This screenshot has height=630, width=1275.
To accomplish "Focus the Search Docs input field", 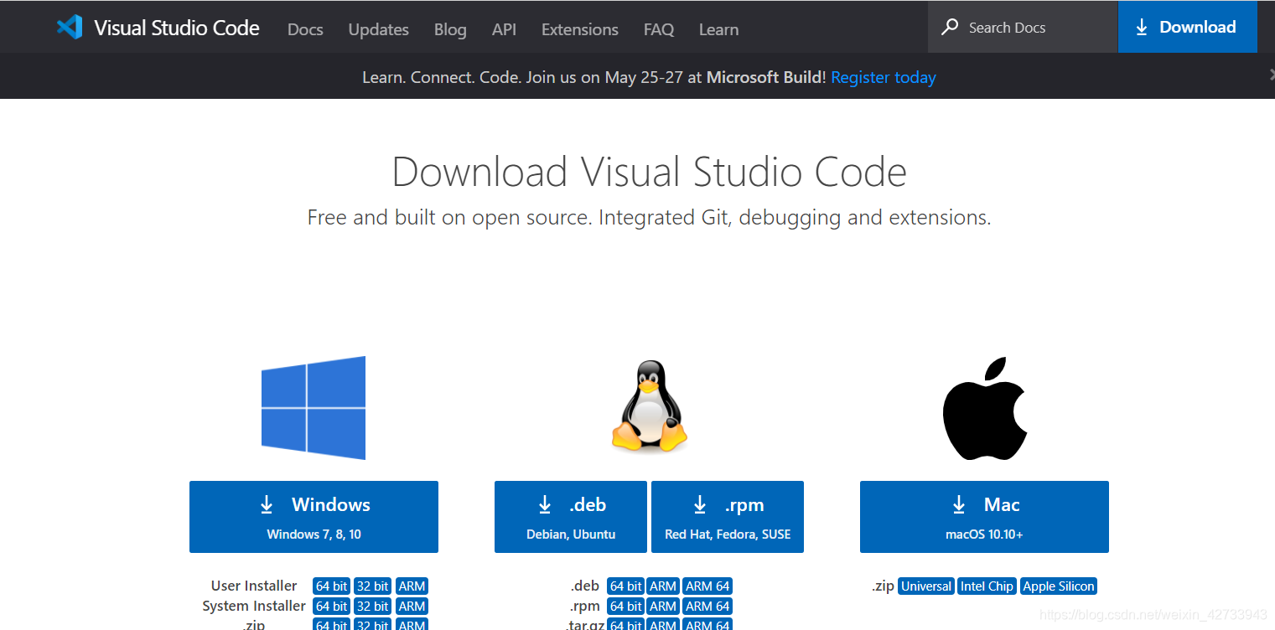I will coord(1023,28).
